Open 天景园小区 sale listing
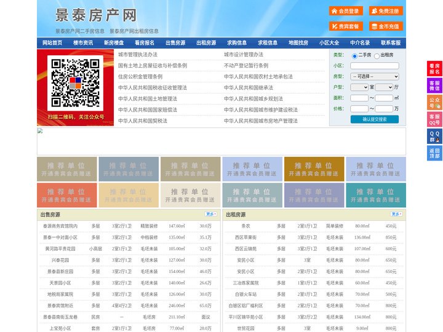443x332 pixels. [x=60, y=283]
